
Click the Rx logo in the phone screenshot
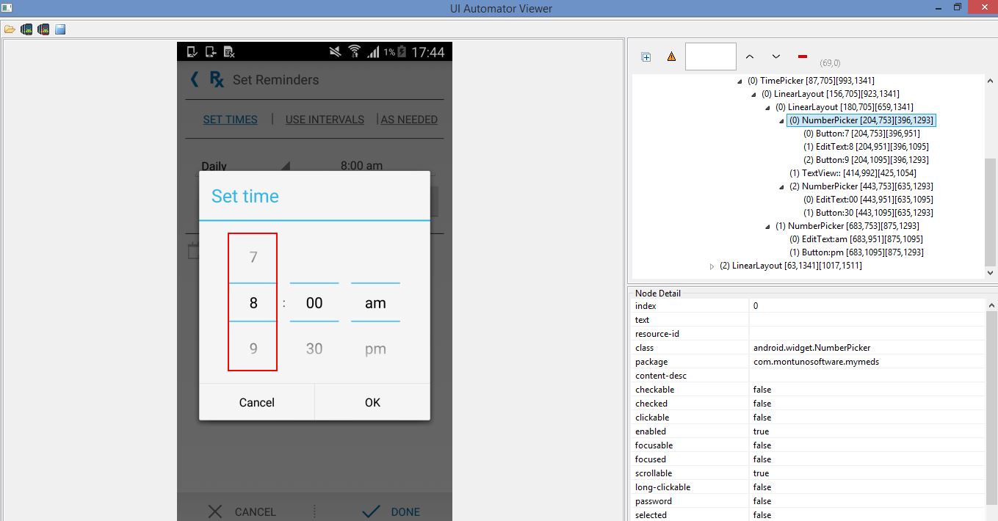coord(217,79)
